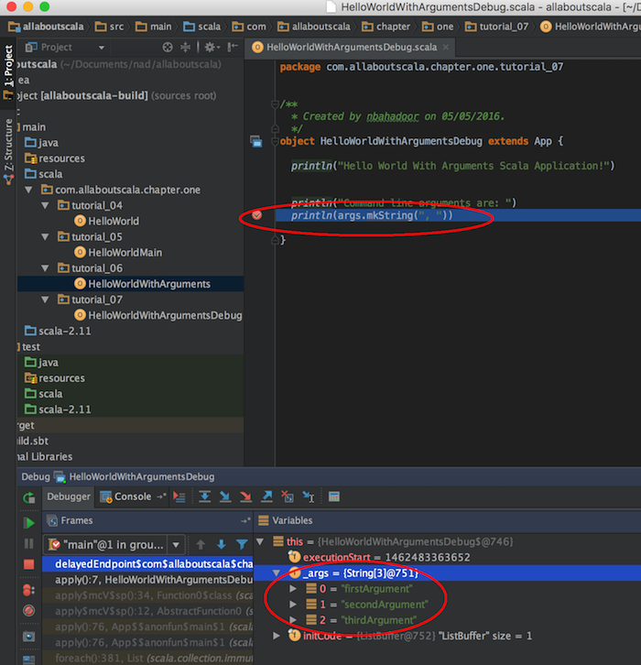Open the Project view dropdown arrow
This screenshot has width=641, height=665.
(102, 48)
